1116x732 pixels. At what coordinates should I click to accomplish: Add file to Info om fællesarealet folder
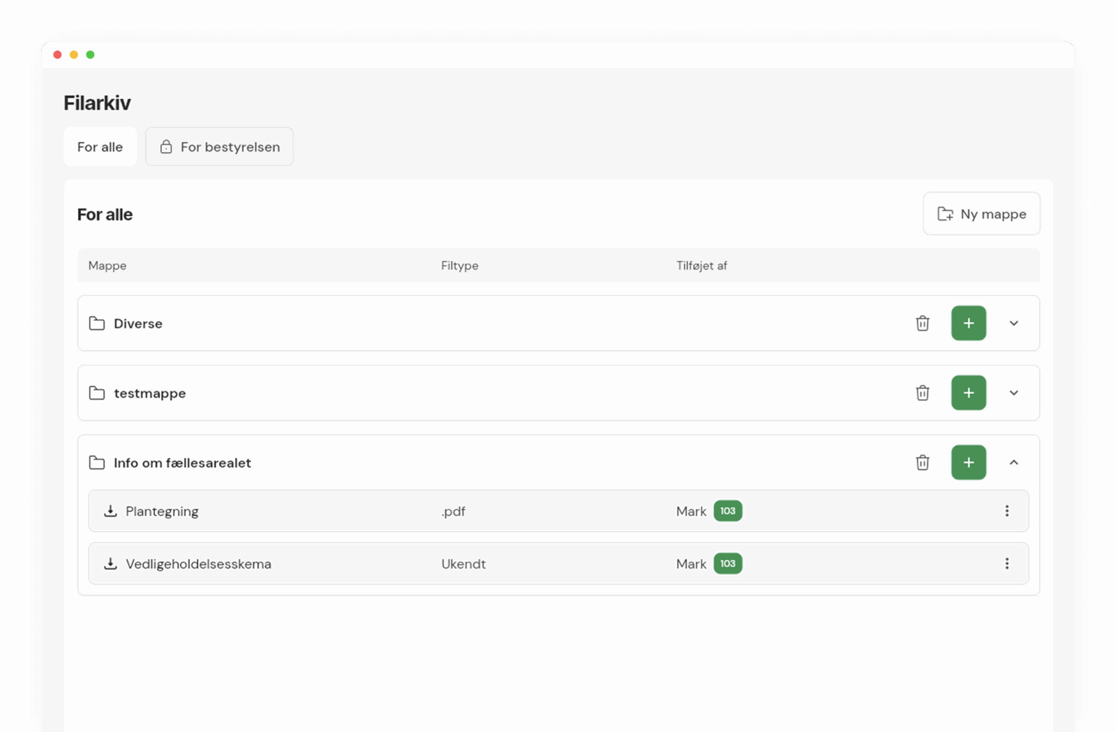968,462
